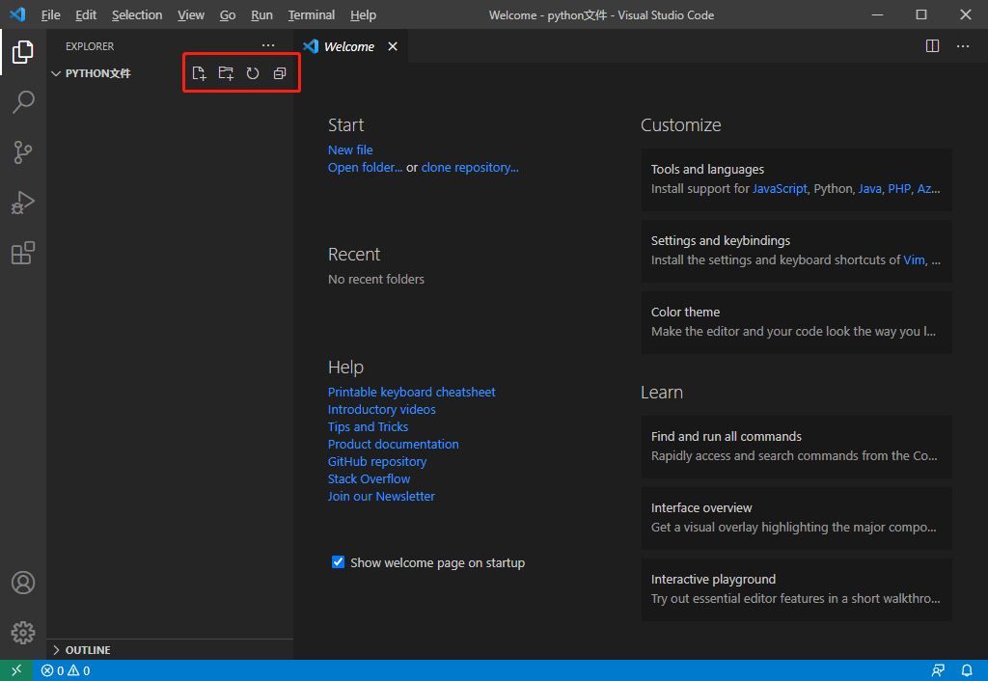Open the Extensions view

pos(23,254)
